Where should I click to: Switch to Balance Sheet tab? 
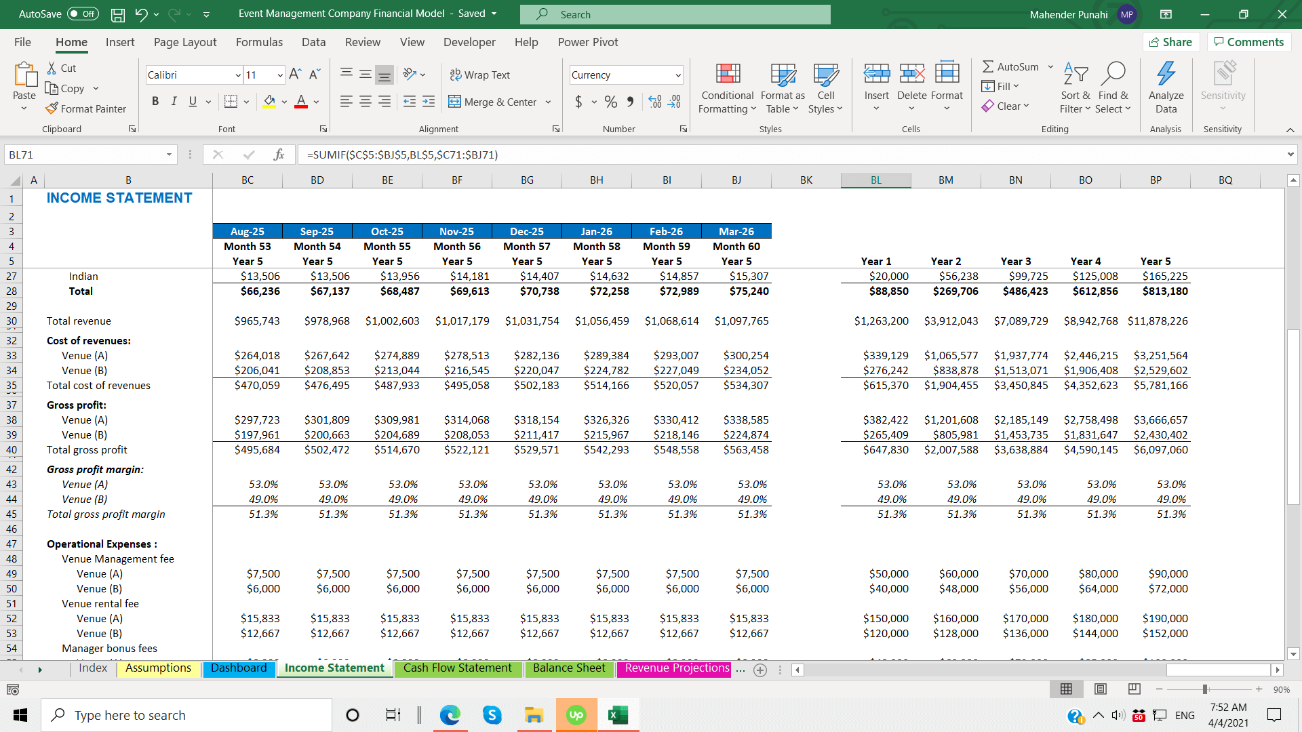point(569,668)
